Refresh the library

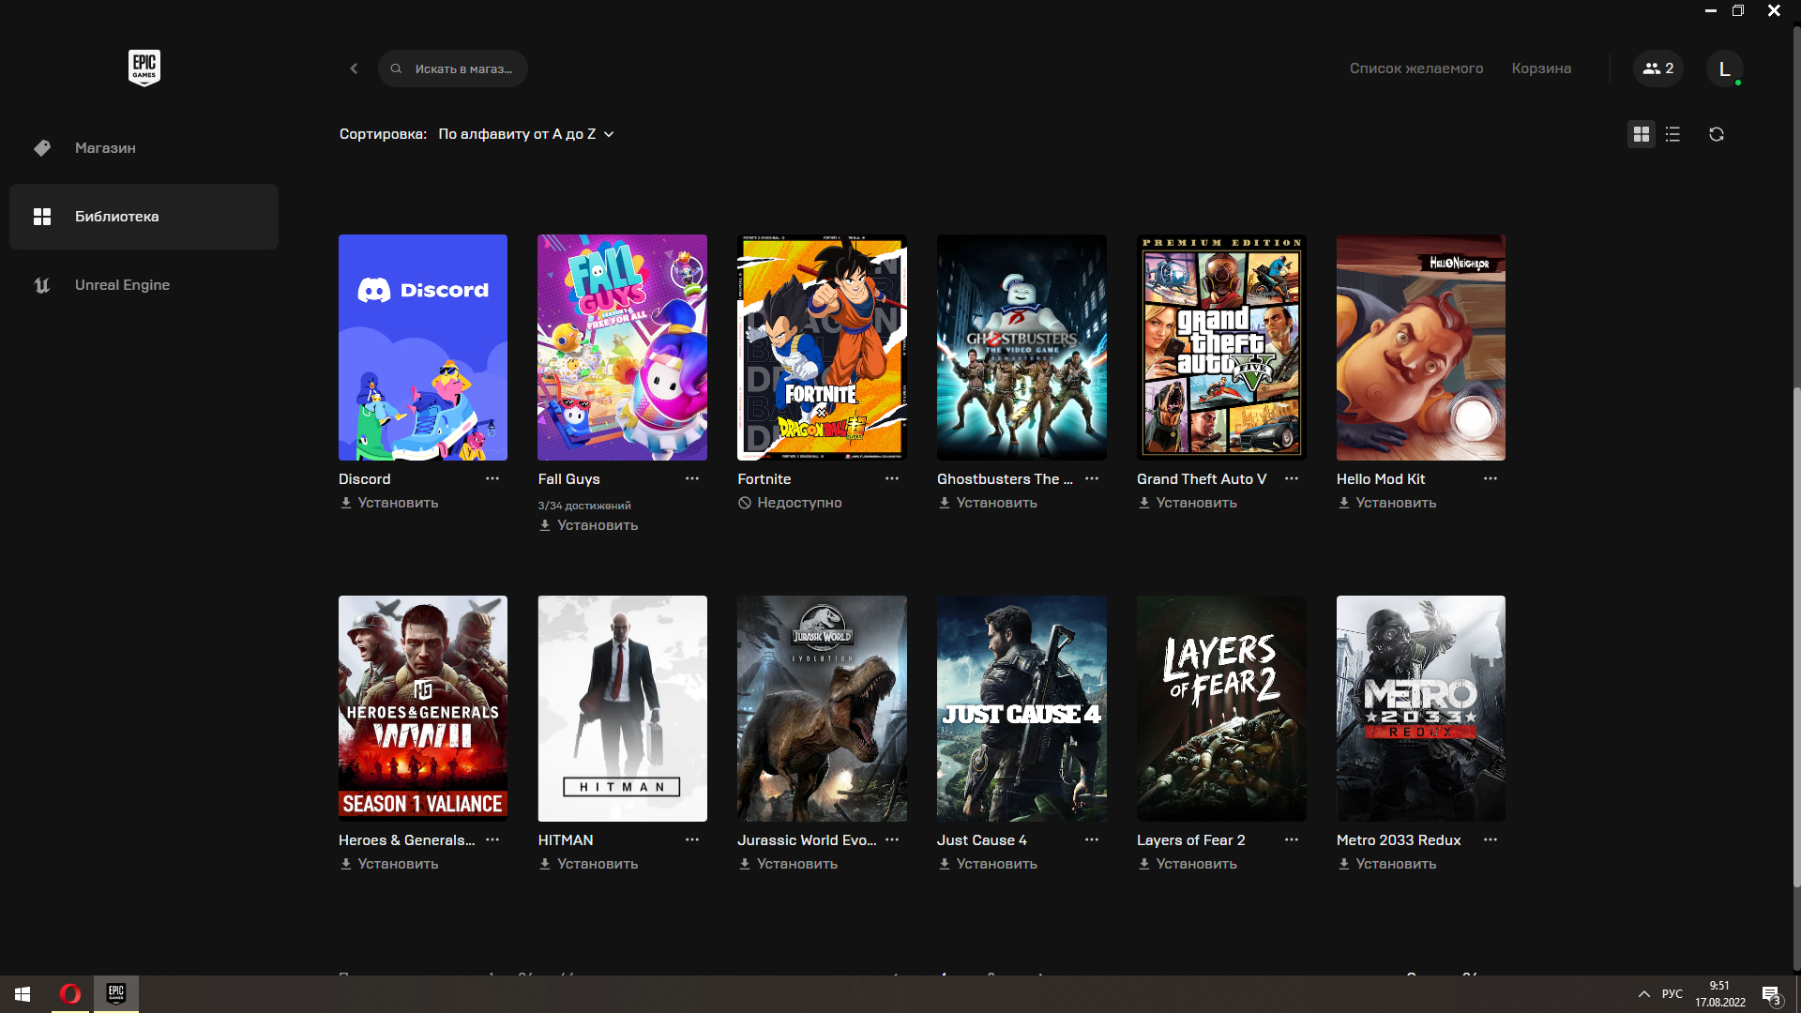[x=1717, y=134]
